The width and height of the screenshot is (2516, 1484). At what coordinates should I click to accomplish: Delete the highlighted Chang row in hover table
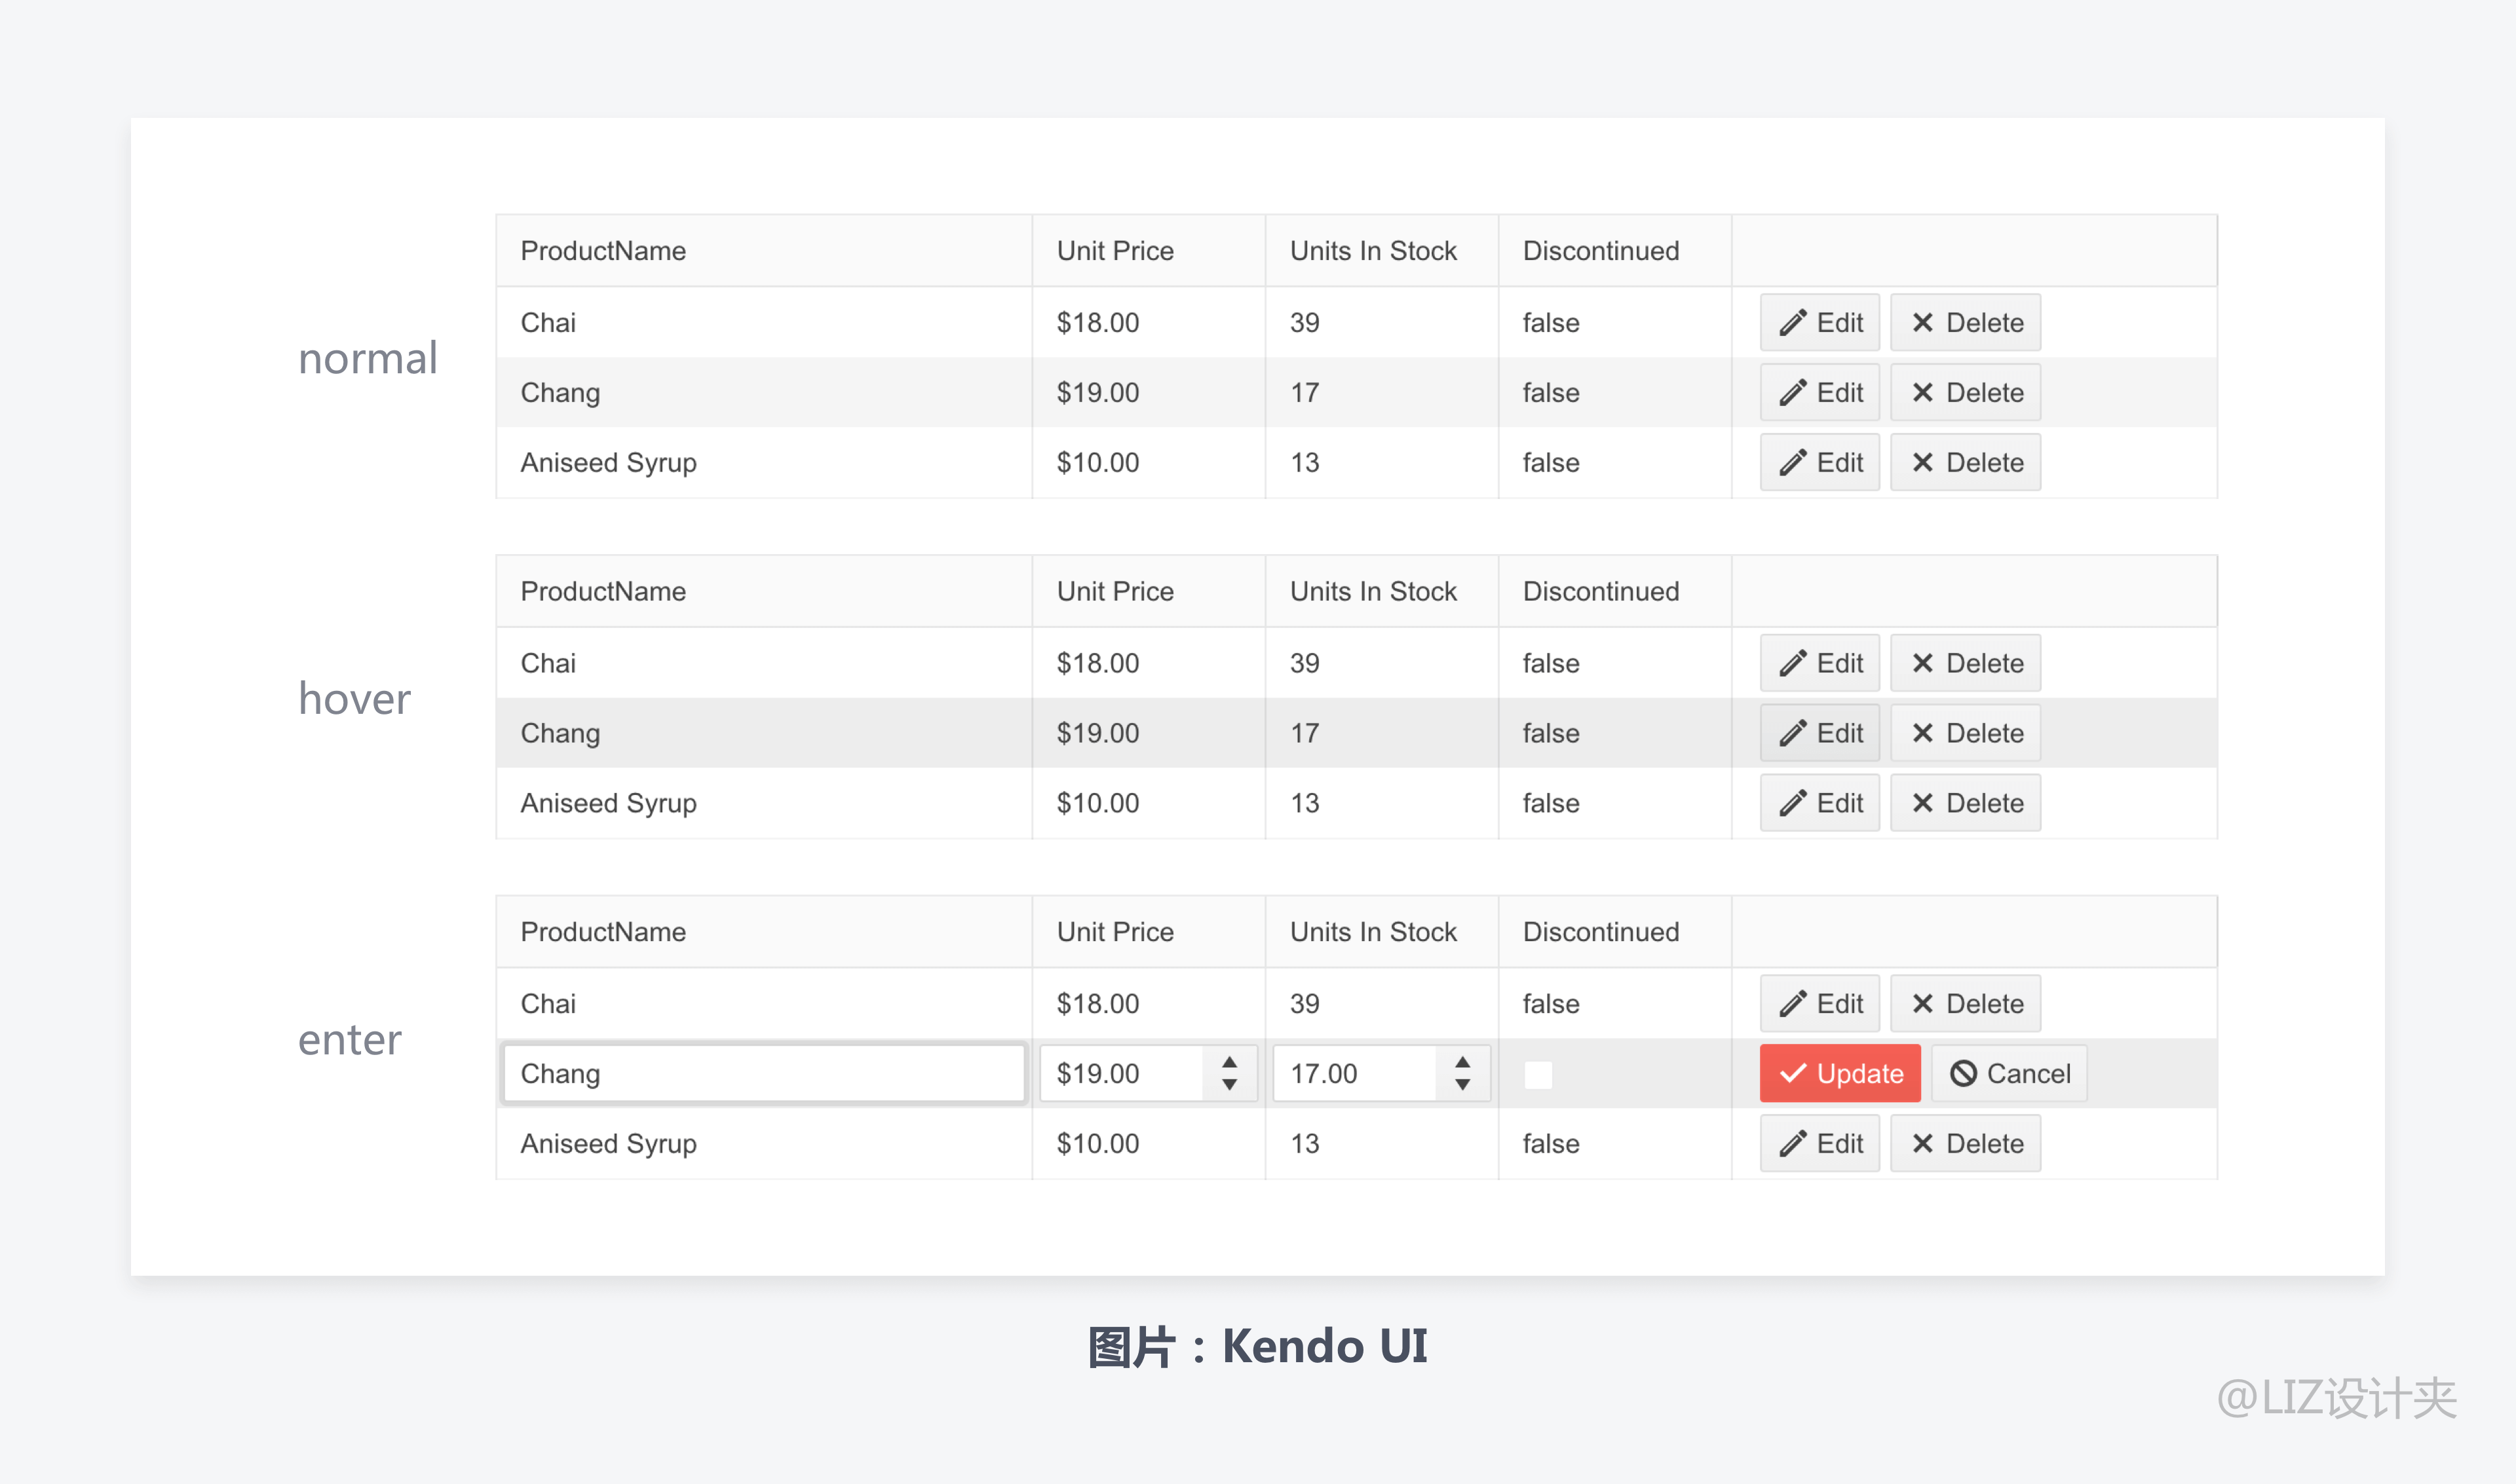click(1966, 733)
